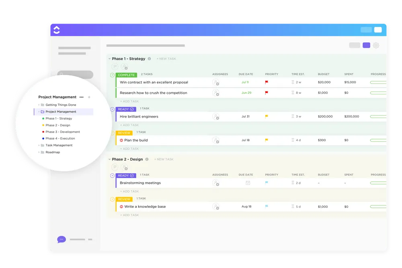The width and height of the screenshot is (402, 268).
Task: Toggle the COMPLETE group circle in Phase 1
Action: (x=112, y=75)
